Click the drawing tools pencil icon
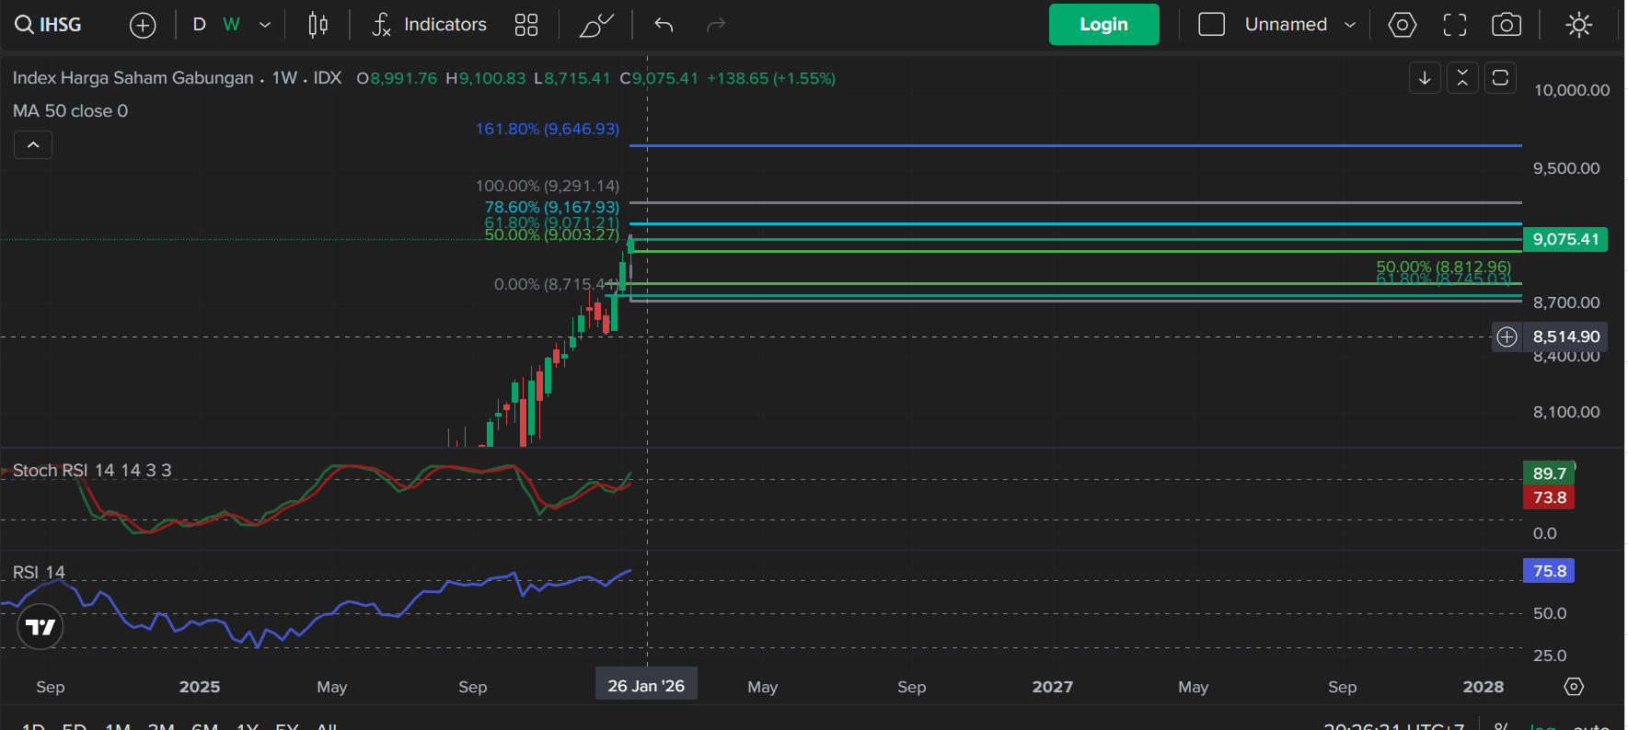This screenshot has height=730, width=1628. tap(595, 25)
